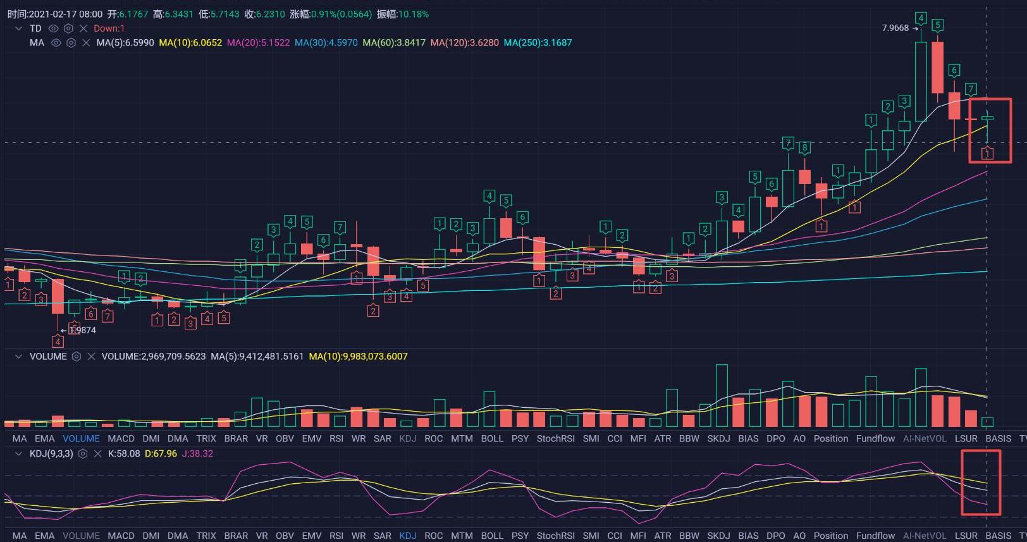Screen dimensions: 1027x542
Task: Select EMV in the KDJ-highlighted tab row
Action: (311, 536)
